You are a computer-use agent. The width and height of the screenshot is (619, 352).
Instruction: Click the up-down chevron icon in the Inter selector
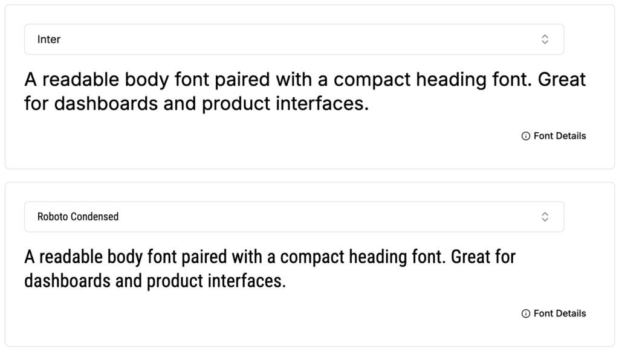point(545,39)
